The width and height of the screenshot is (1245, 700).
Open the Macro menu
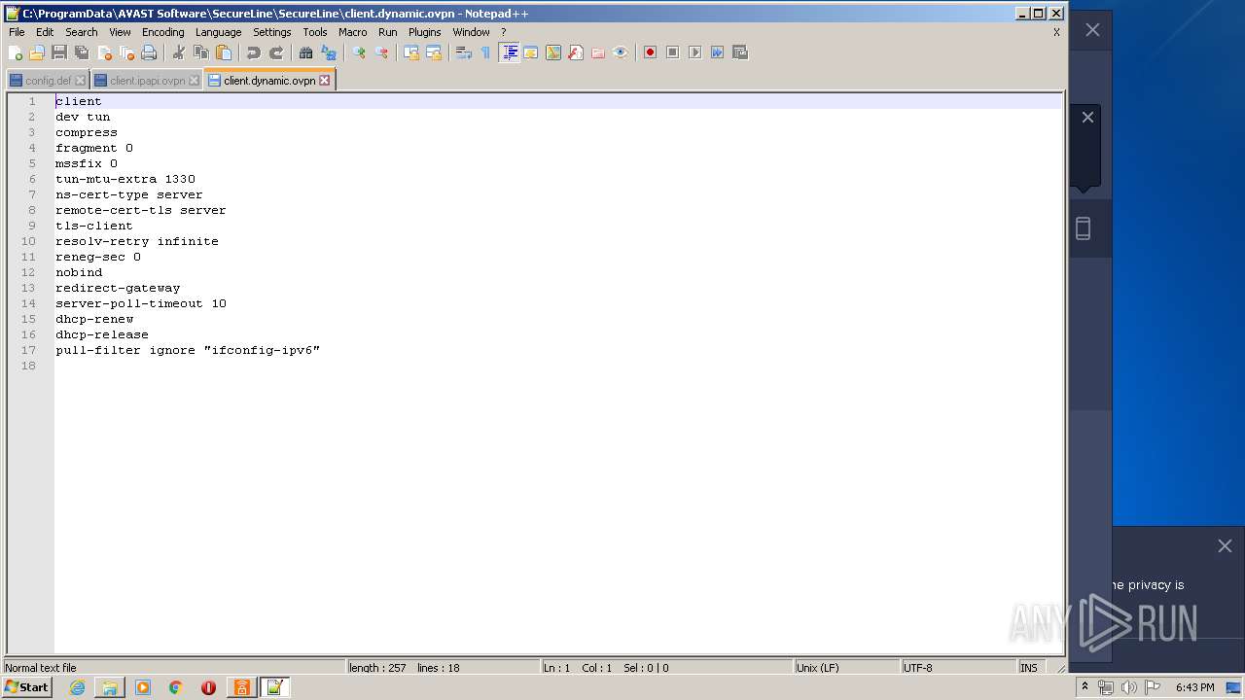pyautogui.click(x=352, y=32)
